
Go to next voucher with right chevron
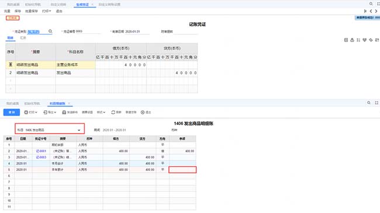click(x=376, y=11)
